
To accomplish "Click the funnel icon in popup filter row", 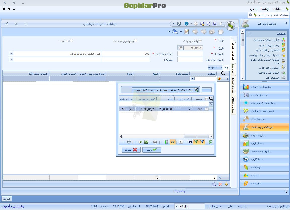I will pyautogui.click(x=211, y=104).
